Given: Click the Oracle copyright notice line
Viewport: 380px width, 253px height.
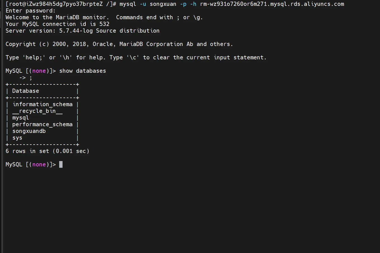Looking at the screenshot, I should point(119,44).
